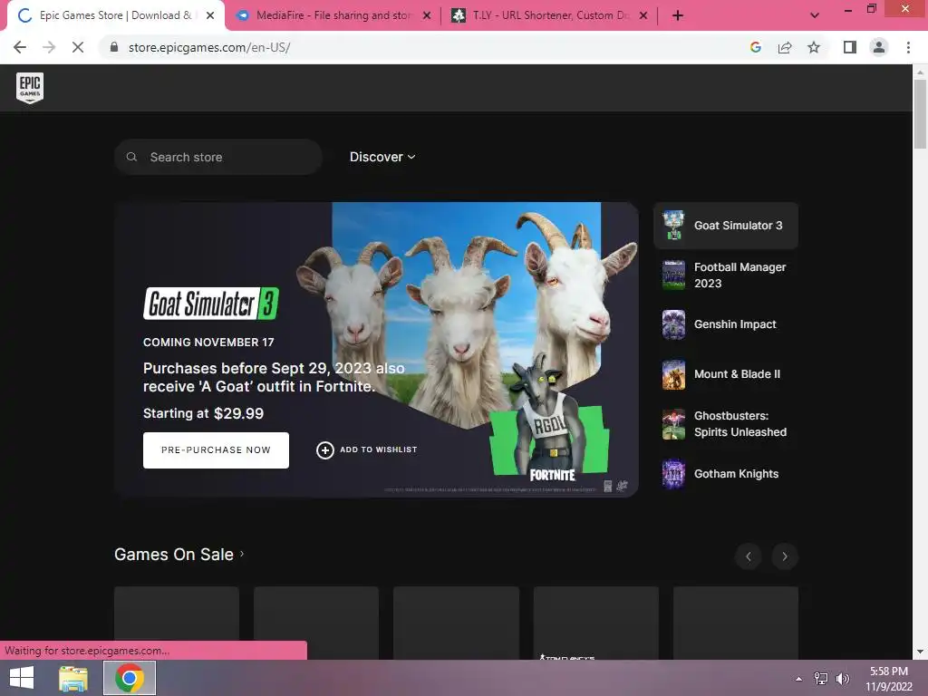Click the Epic Games logo
Image resolution: width=928 pixels, height=696 pixels.
[30, 88]
